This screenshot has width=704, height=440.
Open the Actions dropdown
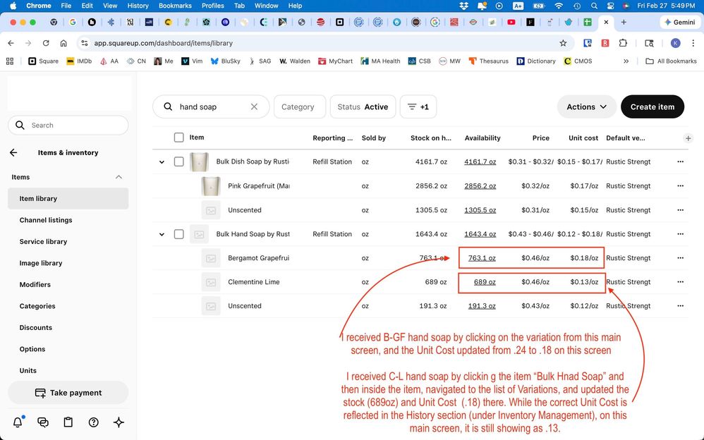(x=586, y=107)
